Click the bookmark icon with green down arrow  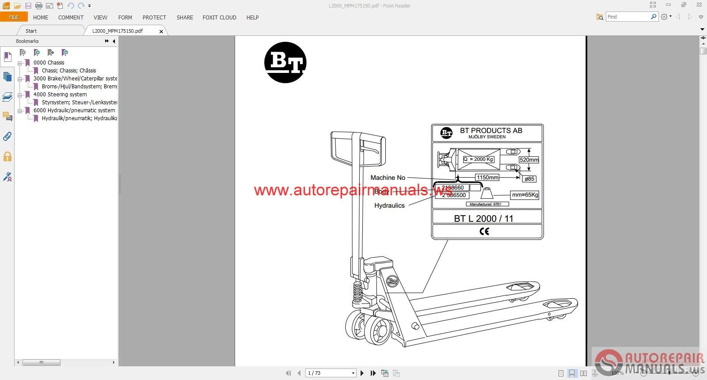click(x=65, y=53)
